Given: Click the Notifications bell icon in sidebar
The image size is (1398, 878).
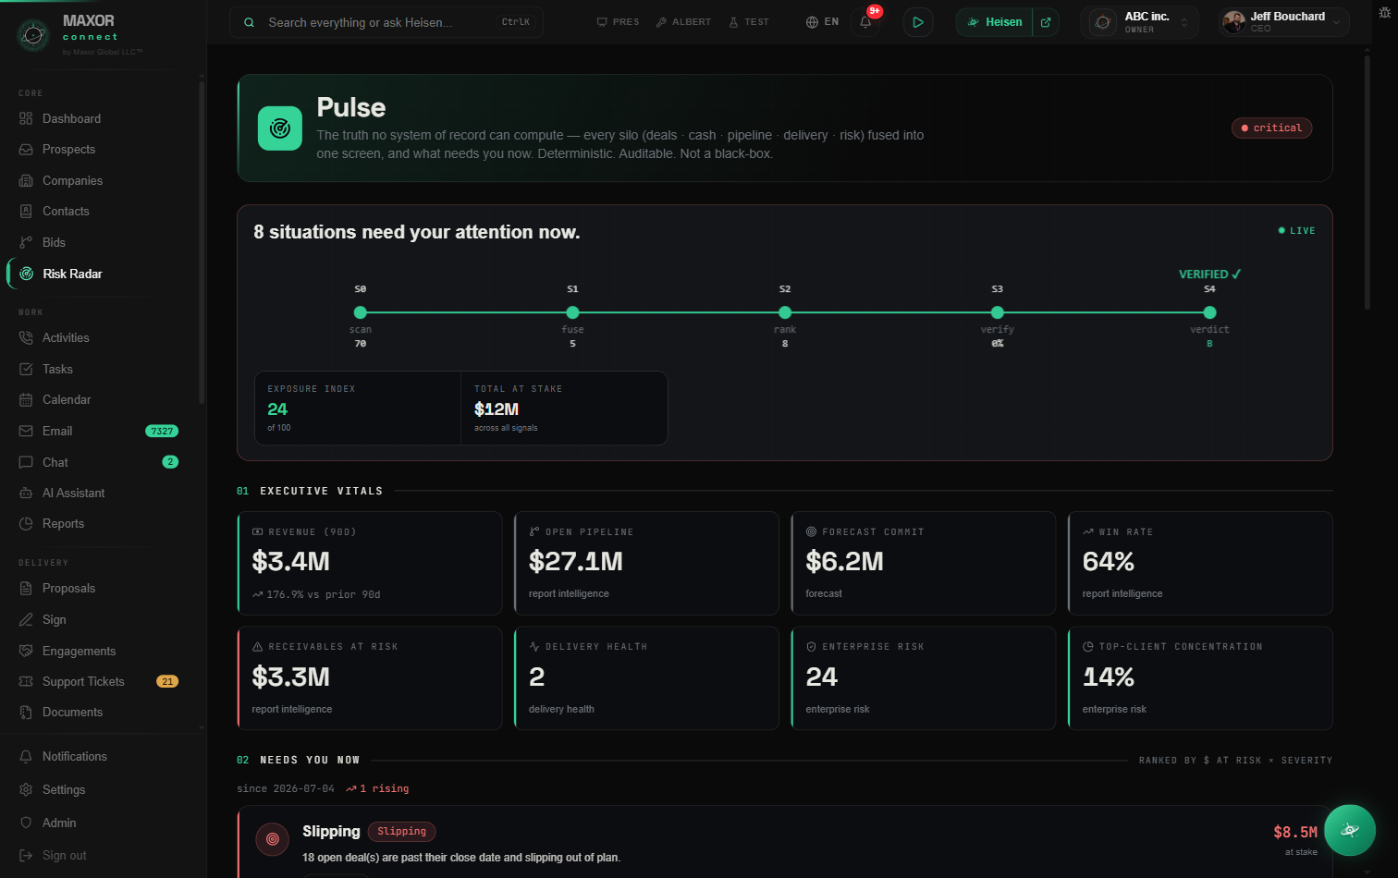Looking at the screenshot, I should [26, 756].
